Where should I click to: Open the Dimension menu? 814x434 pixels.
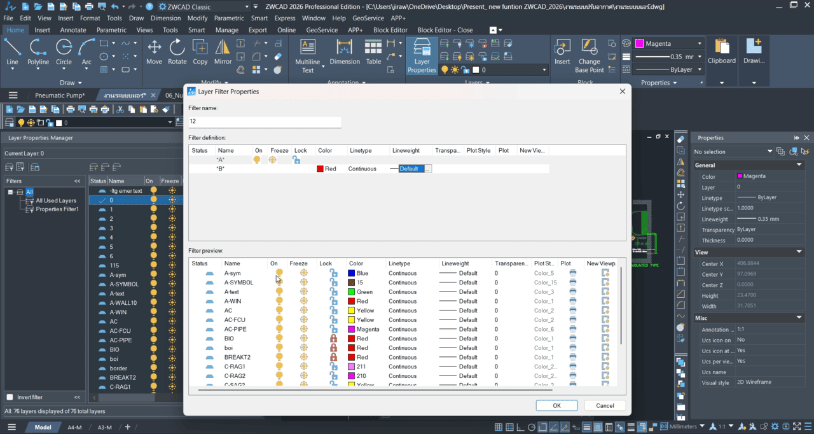coord(165,18)
